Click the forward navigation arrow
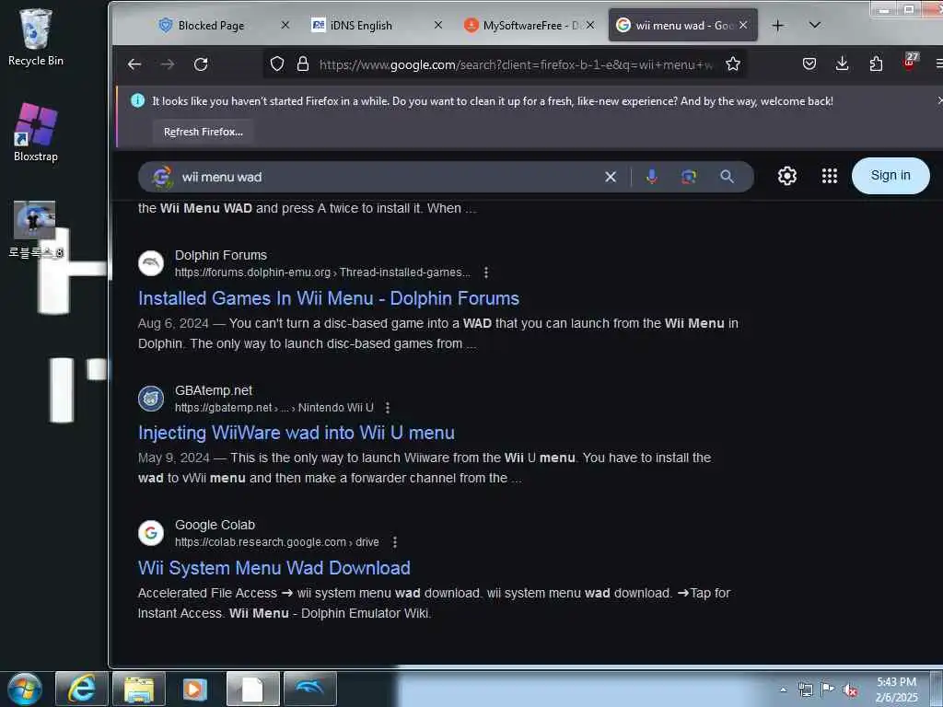The width and height of the screenshot is (943, 707). pos(168,64)
